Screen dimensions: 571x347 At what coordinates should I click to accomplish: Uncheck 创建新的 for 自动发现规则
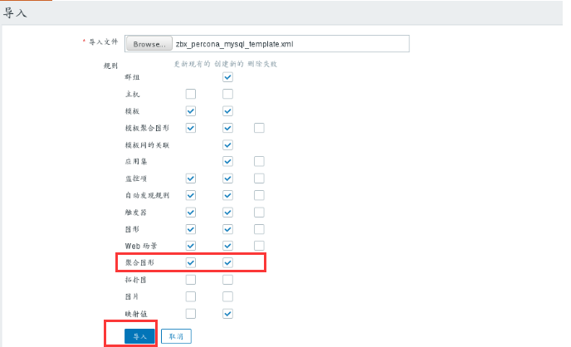[x=227, y=195]
